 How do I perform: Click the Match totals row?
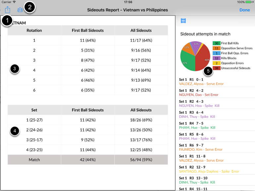tap(88, 160)
